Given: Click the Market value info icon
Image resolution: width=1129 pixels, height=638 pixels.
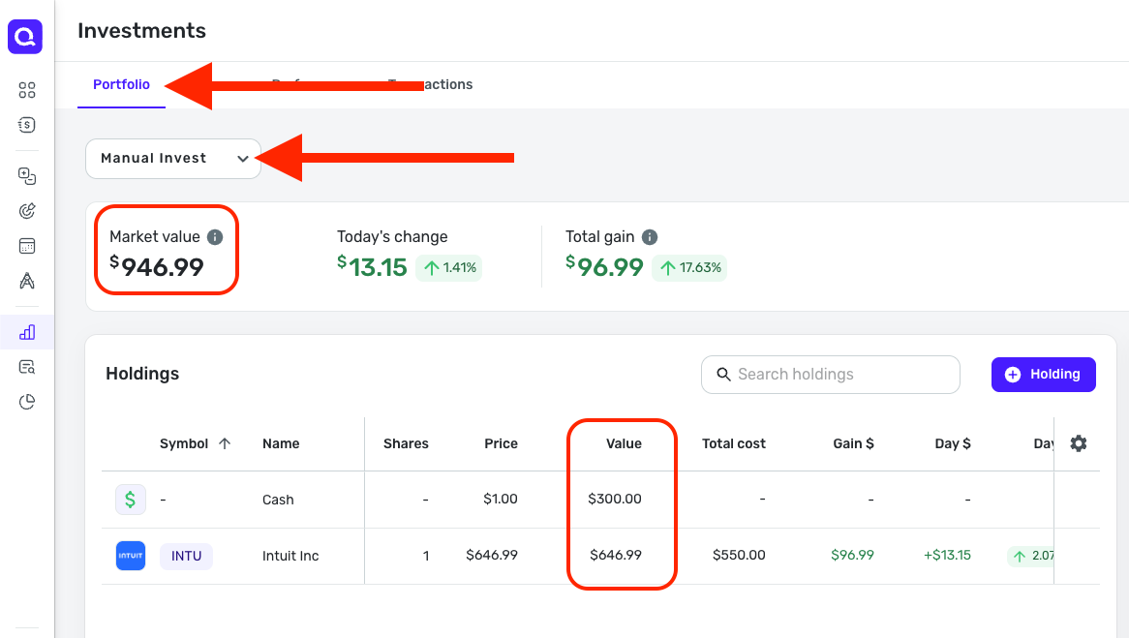Looking at the screenshot, I should click(215, 237).
